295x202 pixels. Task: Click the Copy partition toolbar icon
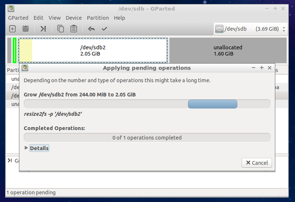tap(61, 29)
